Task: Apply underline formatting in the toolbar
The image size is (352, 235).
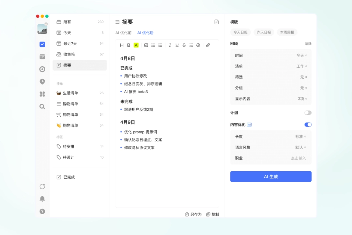Action: pyautogui.click(x=177, y=45)
